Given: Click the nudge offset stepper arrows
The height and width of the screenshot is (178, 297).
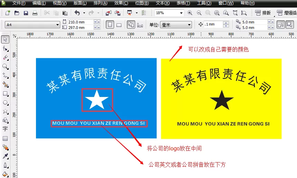Looking at the screenshot, I should coord(225,24).
